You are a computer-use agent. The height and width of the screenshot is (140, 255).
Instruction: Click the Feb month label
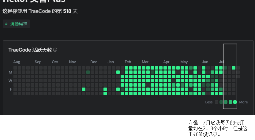tap(128, 62)
